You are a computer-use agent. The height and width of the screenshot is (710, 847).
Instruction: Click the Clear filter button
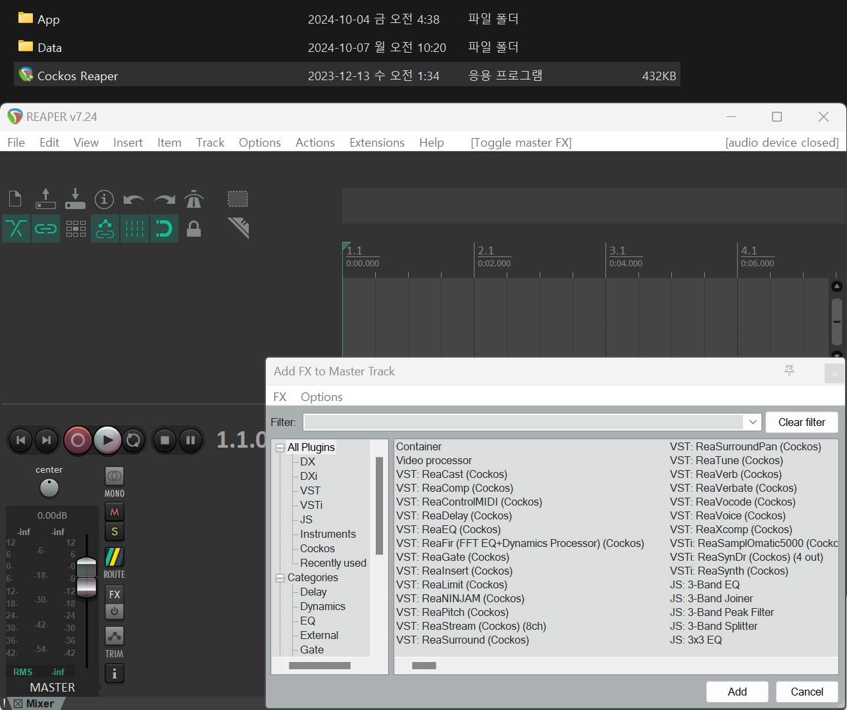(802, 422)
